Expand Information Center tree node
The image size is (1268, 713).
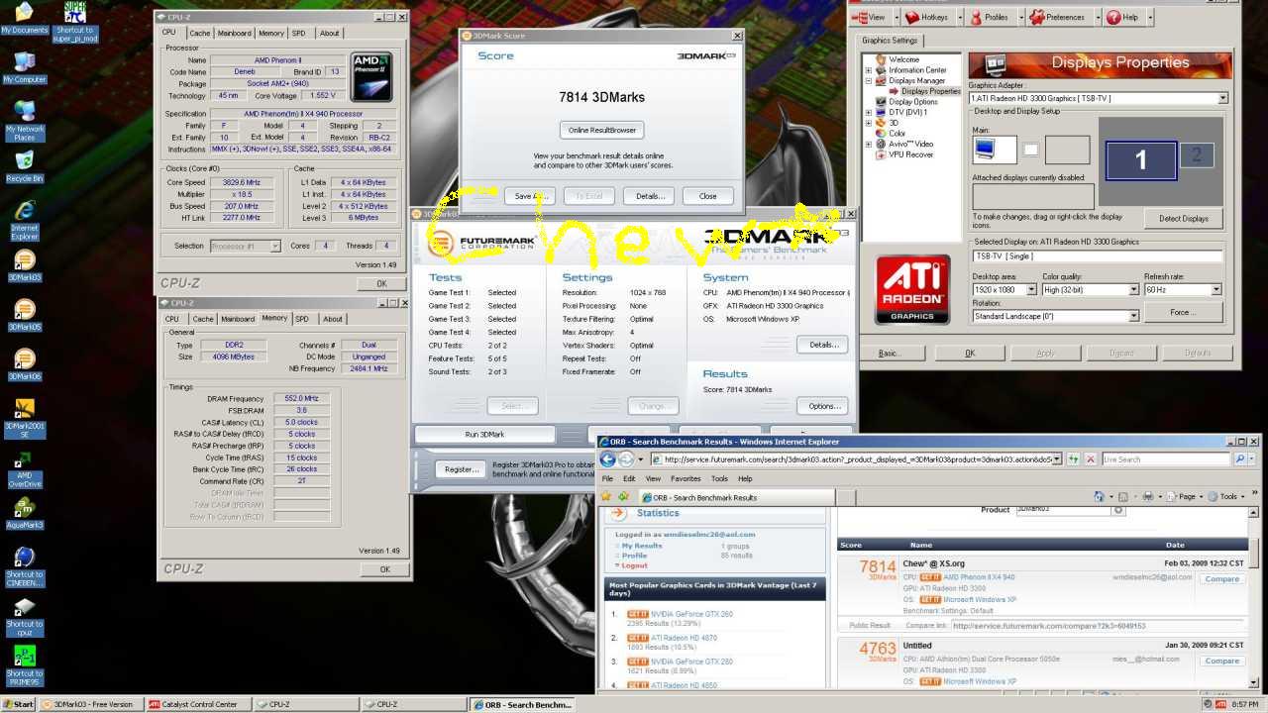pos(869,70)
